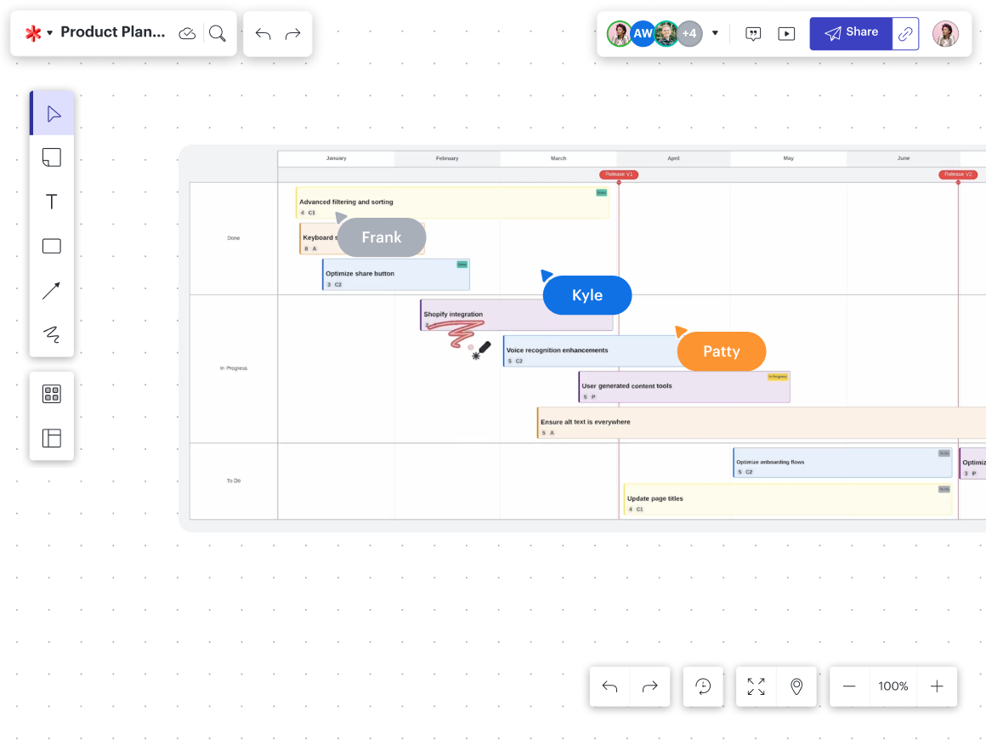Click zoom in plus button

pyautogui.click(x=937, y=686)
